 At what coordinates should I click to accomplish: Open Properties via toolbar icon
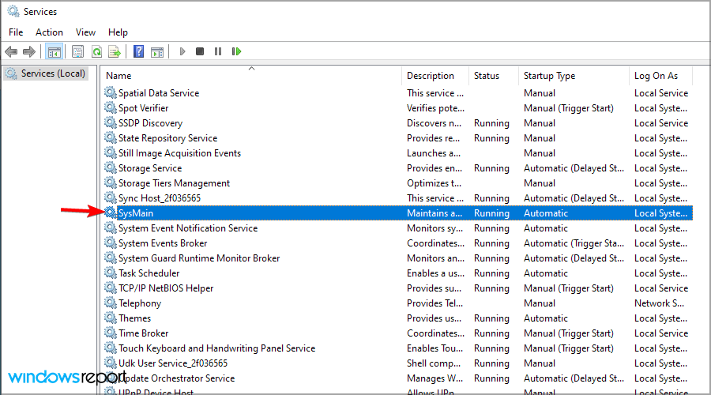77,51
